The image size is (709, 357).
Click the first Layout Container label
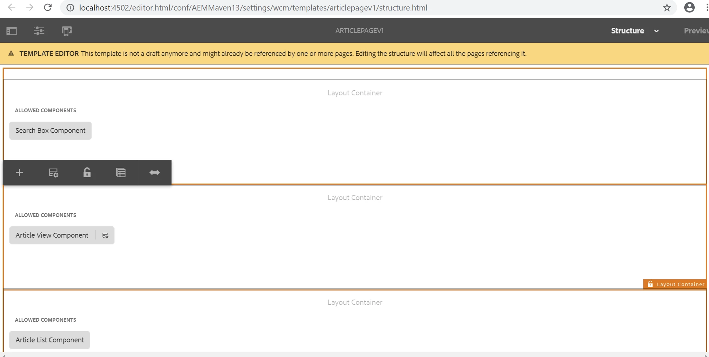(355, 93)
